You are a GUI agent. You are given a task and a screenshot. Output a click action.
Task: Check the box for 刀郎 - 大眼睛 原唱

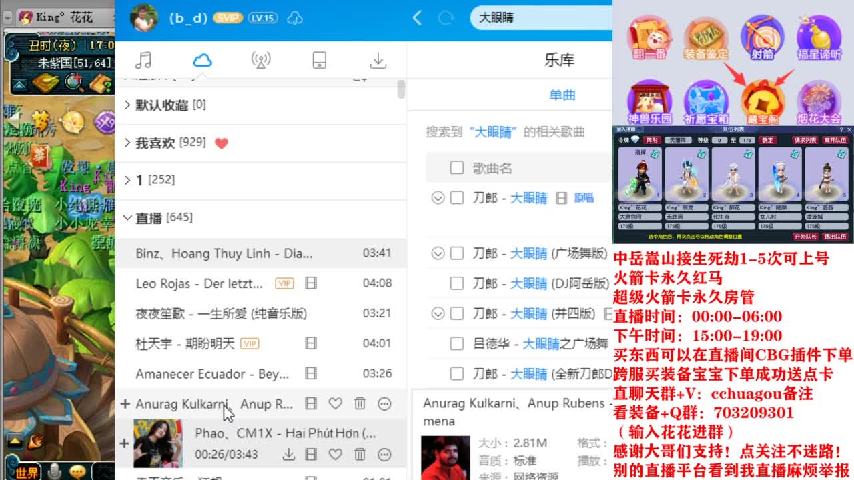tap(457, 197)
